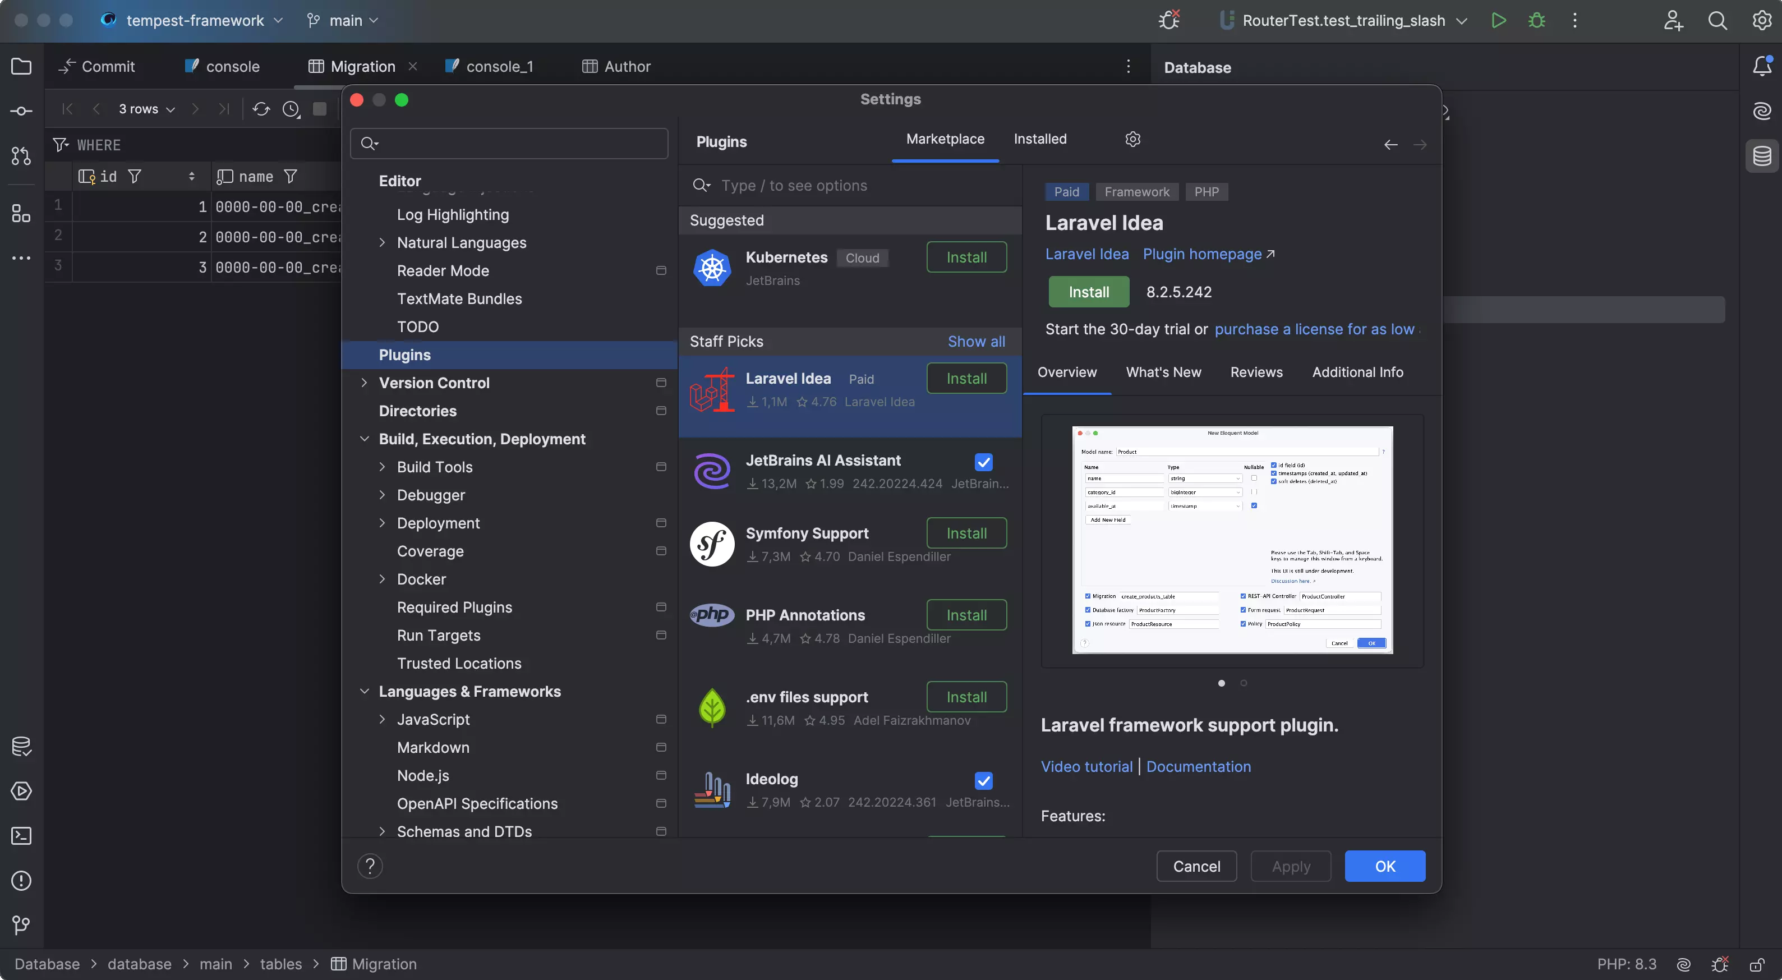This screenshot has height=980, width=1782.
Task: Open the Terminal tool window
Action: pyautogui.click(x=21, y=836)
